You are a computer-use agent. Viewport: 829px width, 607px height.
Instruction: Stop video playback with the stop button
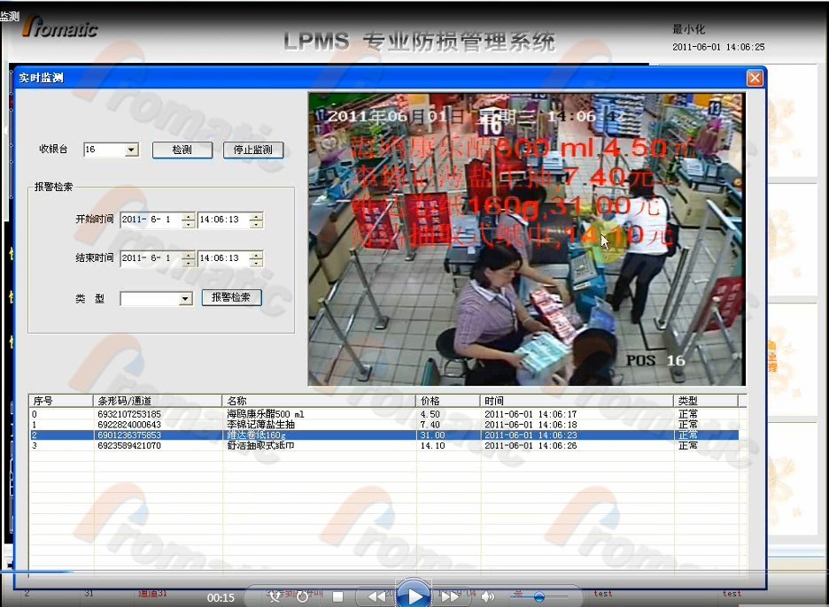(337, 597)
